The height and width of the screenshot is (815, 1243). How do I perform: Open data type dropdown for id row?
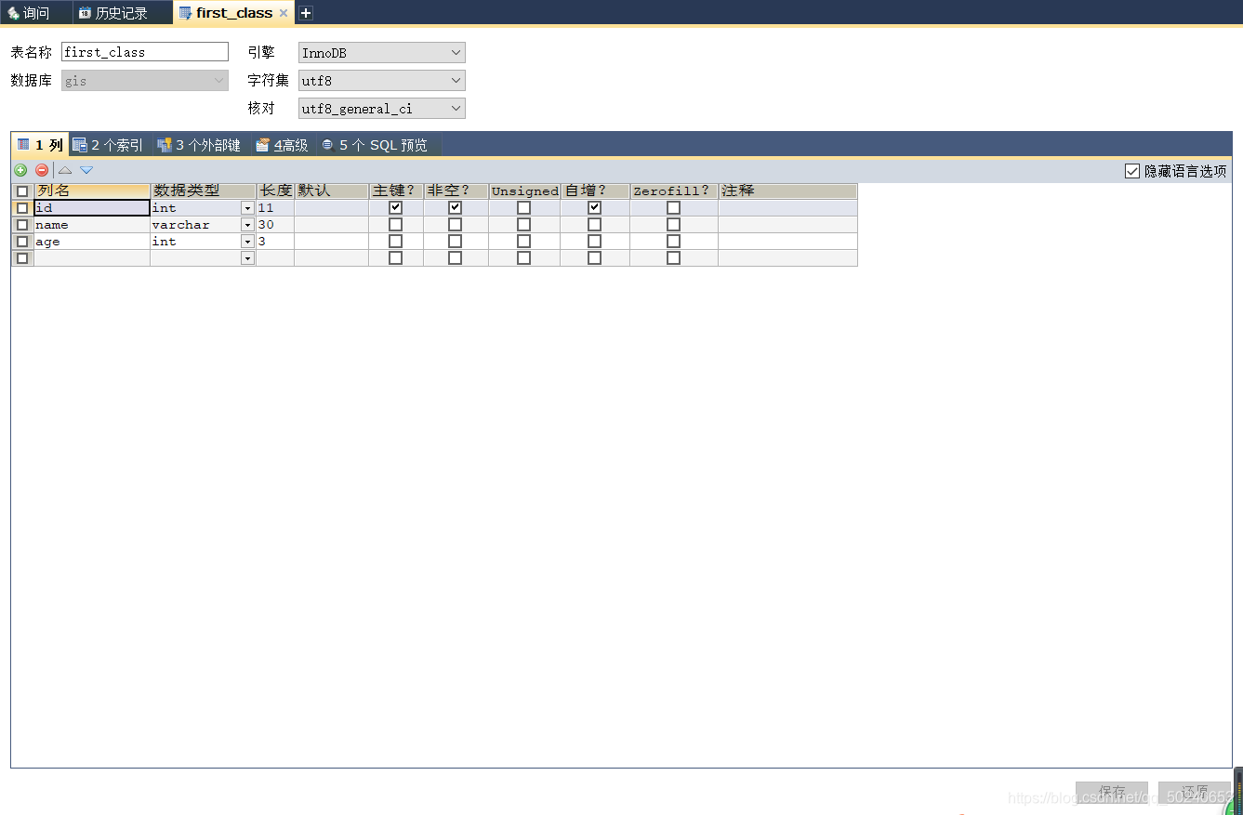point(248,208)
